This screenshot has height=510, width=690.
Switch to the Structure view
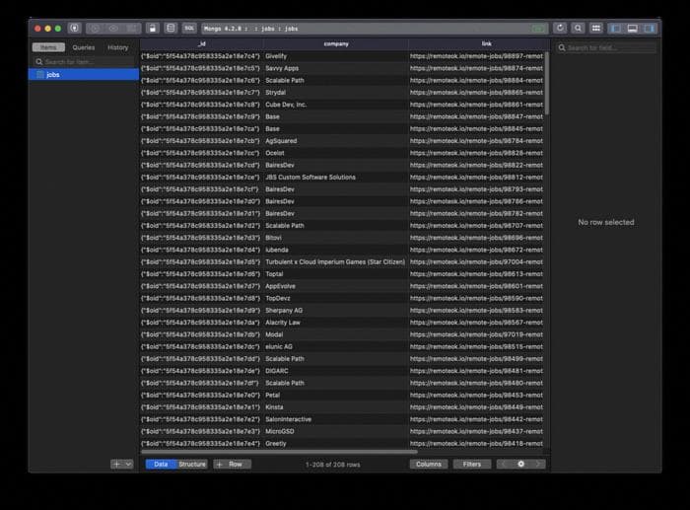pyautogui.click(x=192, y=465)
